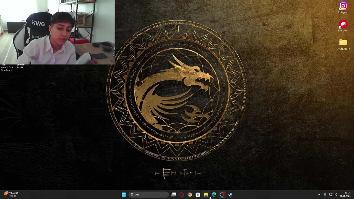The image size is (354, 199).
Task: Launch Opera GX from the taskbar
Action: tap(182, 195)
